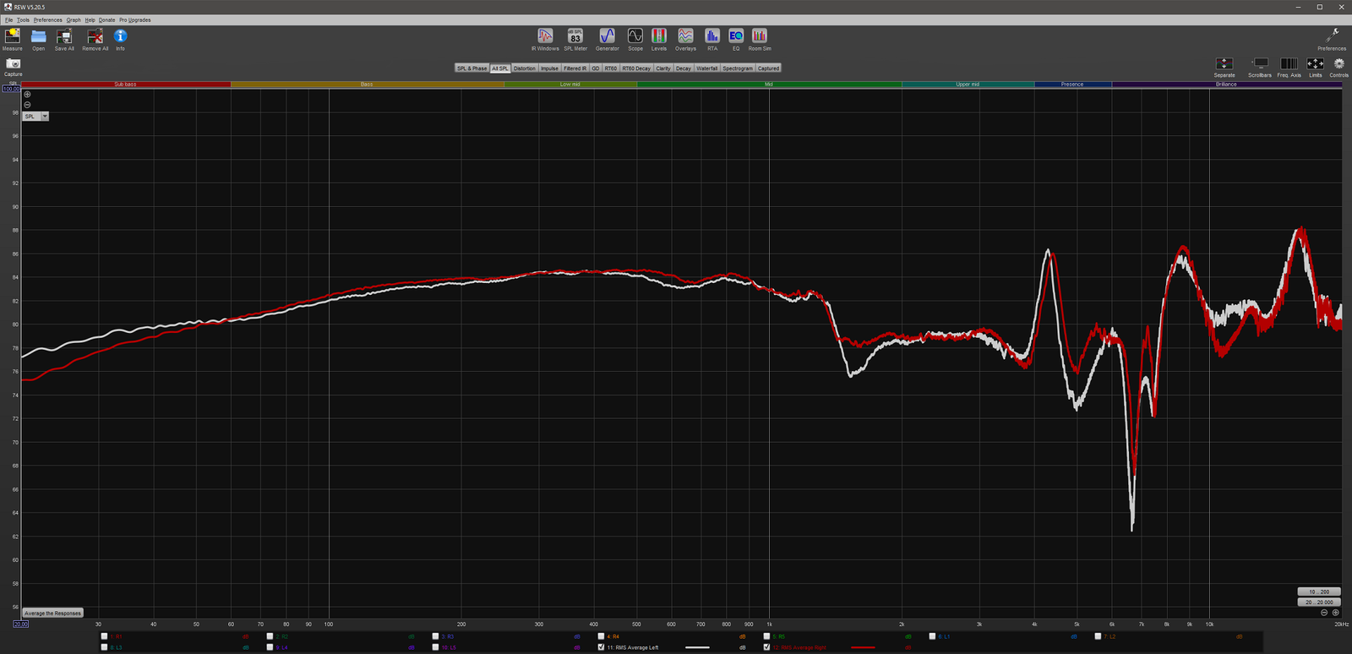Switch to the Distortion tab
The height and width of the screenshot is (654, 1352).
click(x=524, y=68)
